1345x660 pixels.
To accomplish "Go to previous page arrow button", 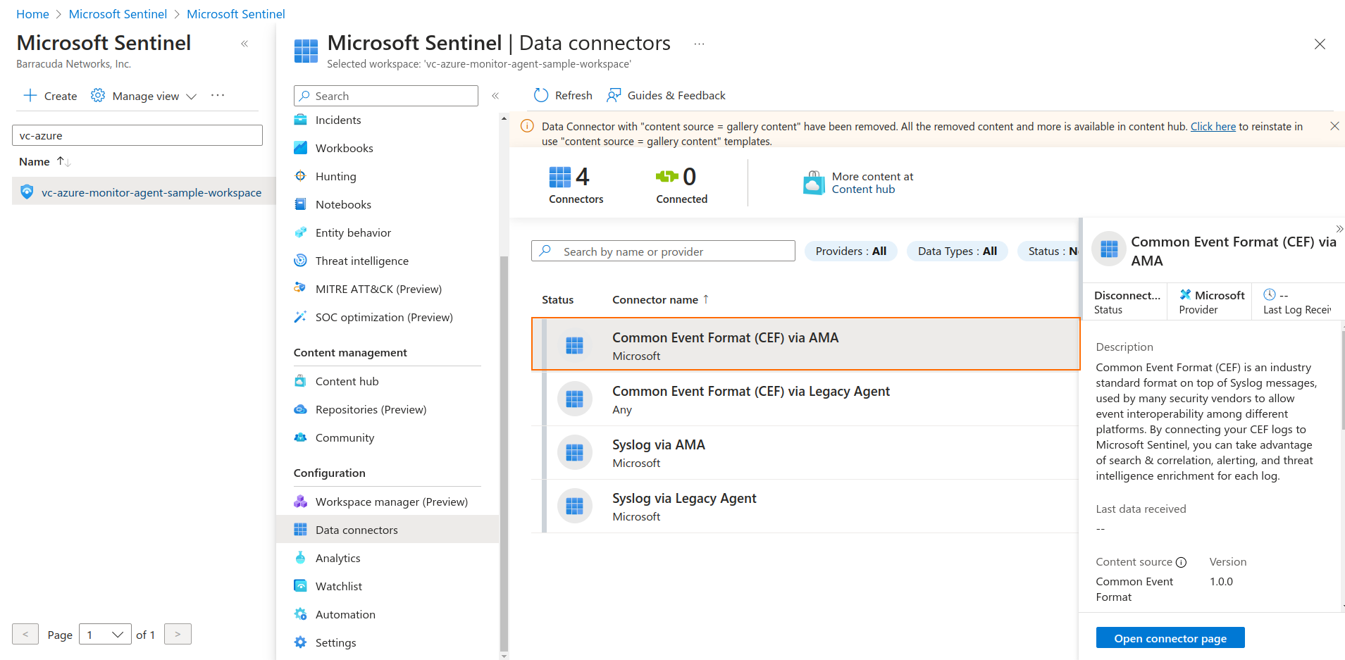I will pyautogui.click(x=25, y=634).
